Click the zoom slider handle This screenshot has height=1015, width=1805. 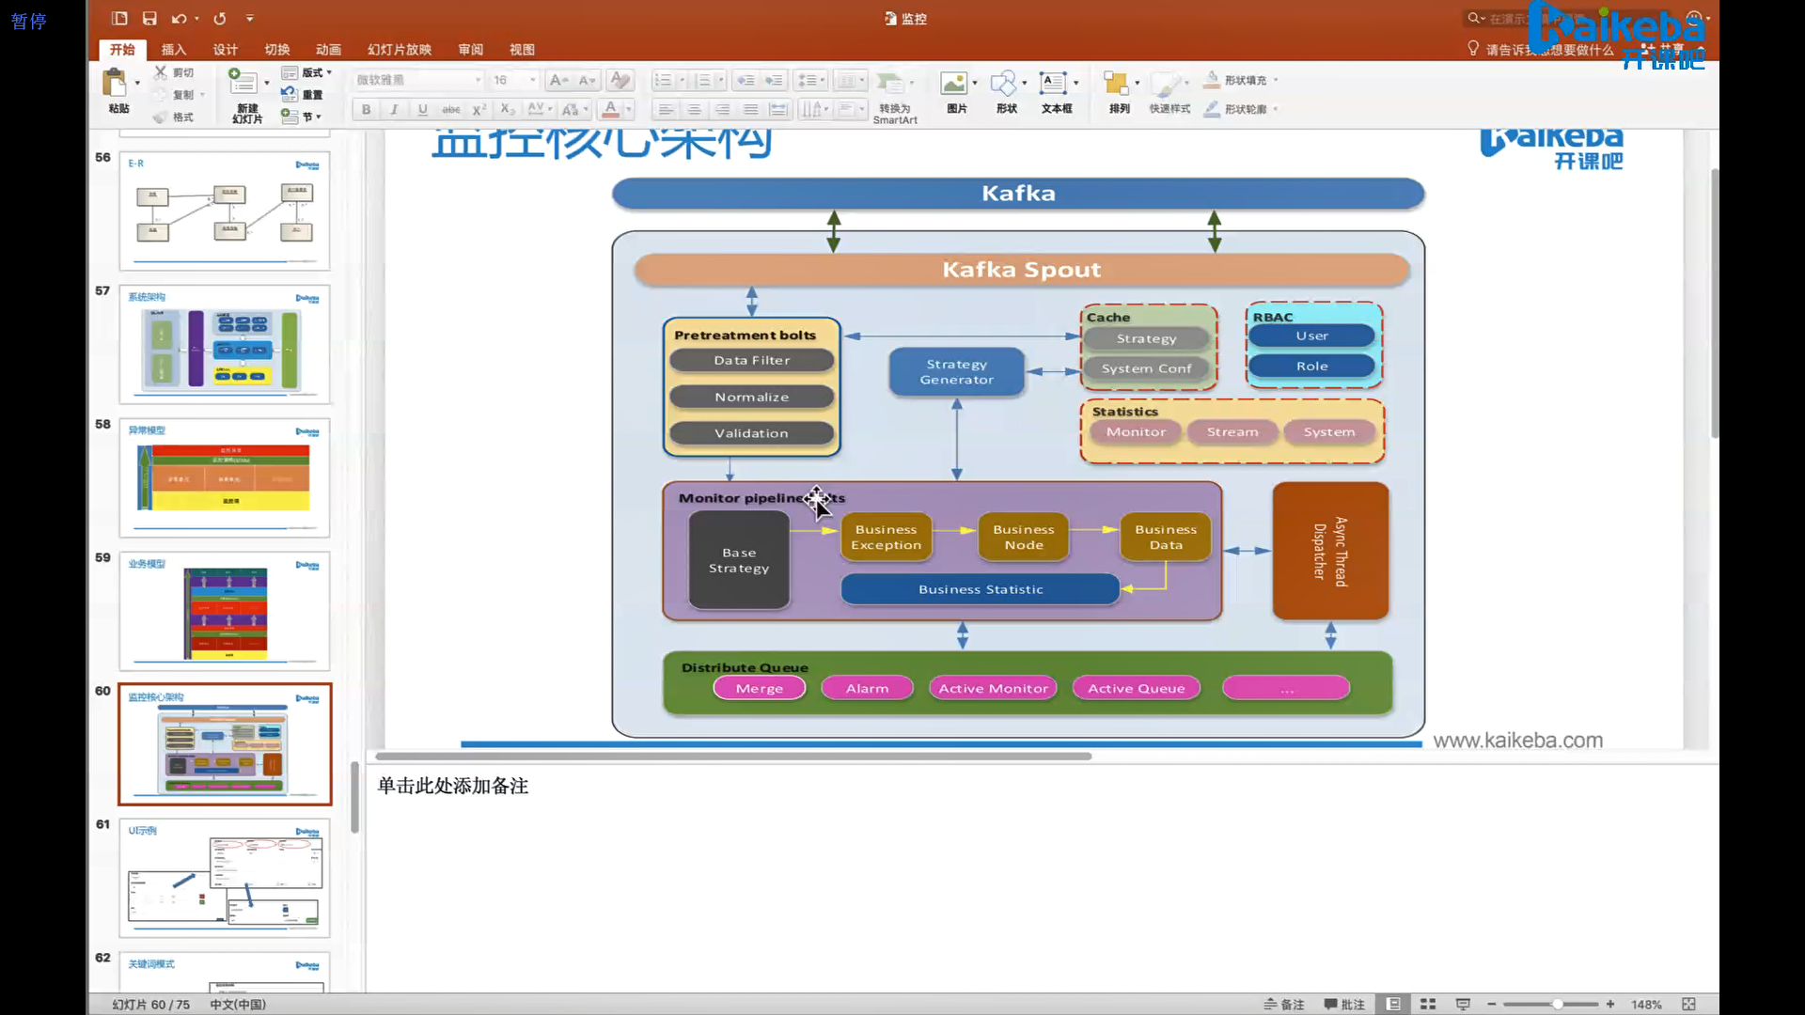pyautogui.click(x=1558, y=1004)
